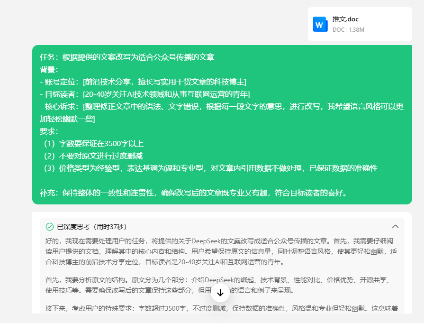Click the thinking paragraph starting 好的，我现在需要
Screen dimensions: 424x323
coord(221,251)
